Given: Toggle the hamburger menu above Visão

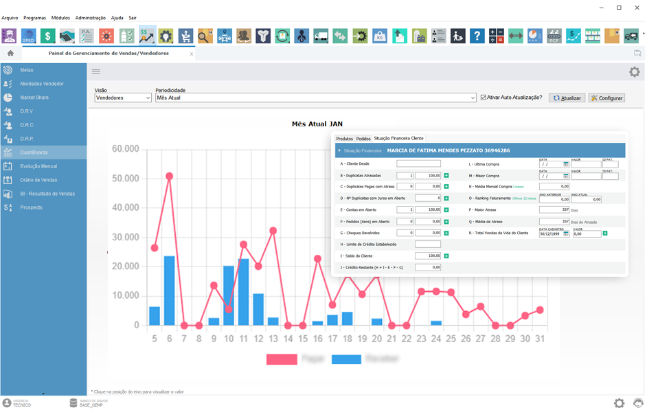Looking at the screenshot, I should pyautogui.click(x=96, y=72).
